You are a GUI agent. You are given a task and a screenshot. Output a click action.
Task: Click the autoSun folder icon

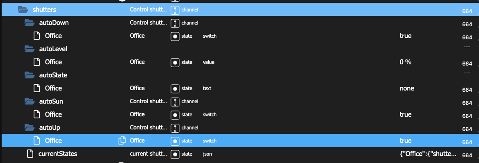click(30, 101)
